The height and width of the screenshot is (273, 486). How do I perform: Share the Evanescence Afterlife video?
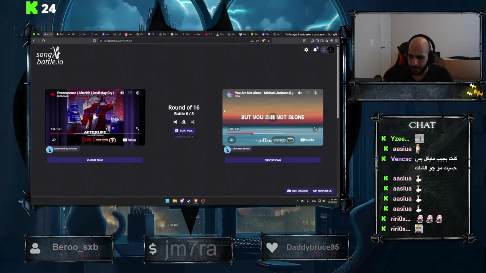54,140
